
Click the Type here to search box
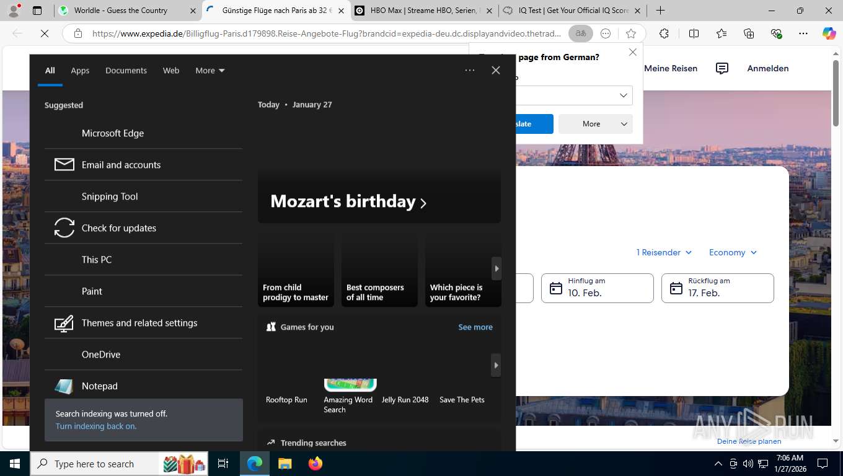120,464
